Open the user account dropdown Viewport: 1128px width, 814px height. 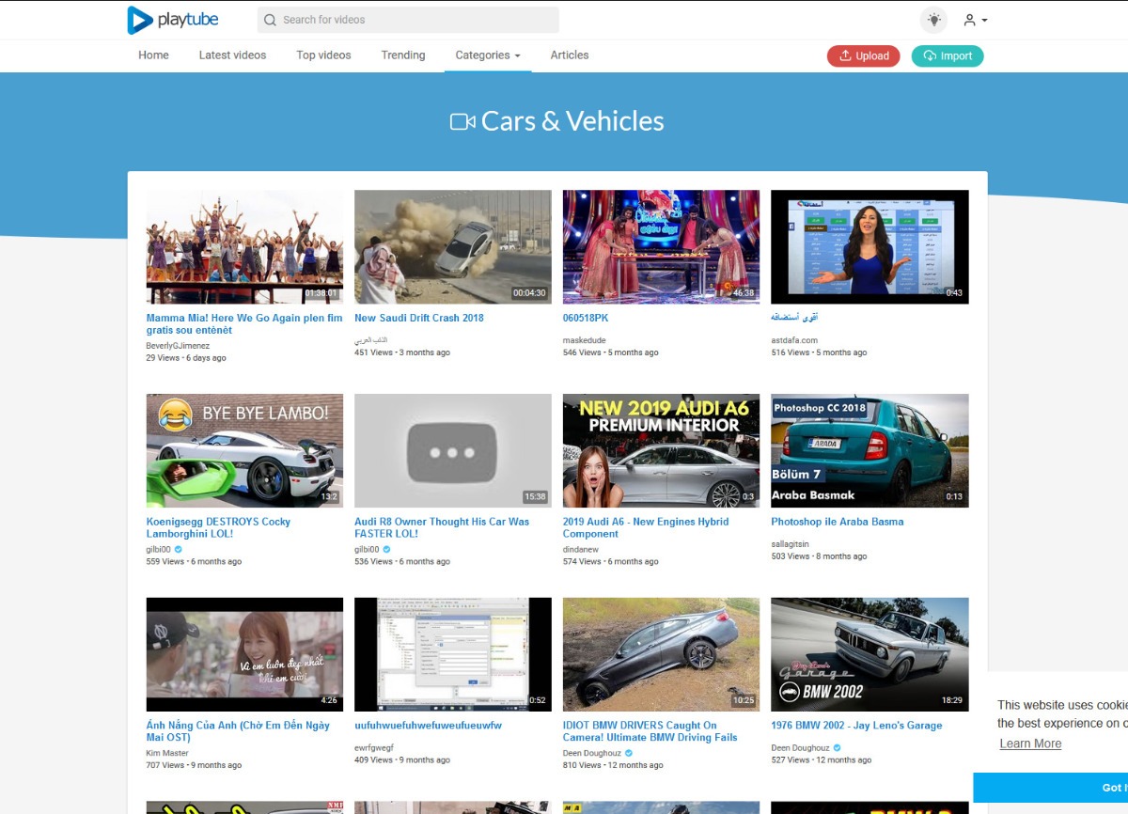(x=975, y=20)
